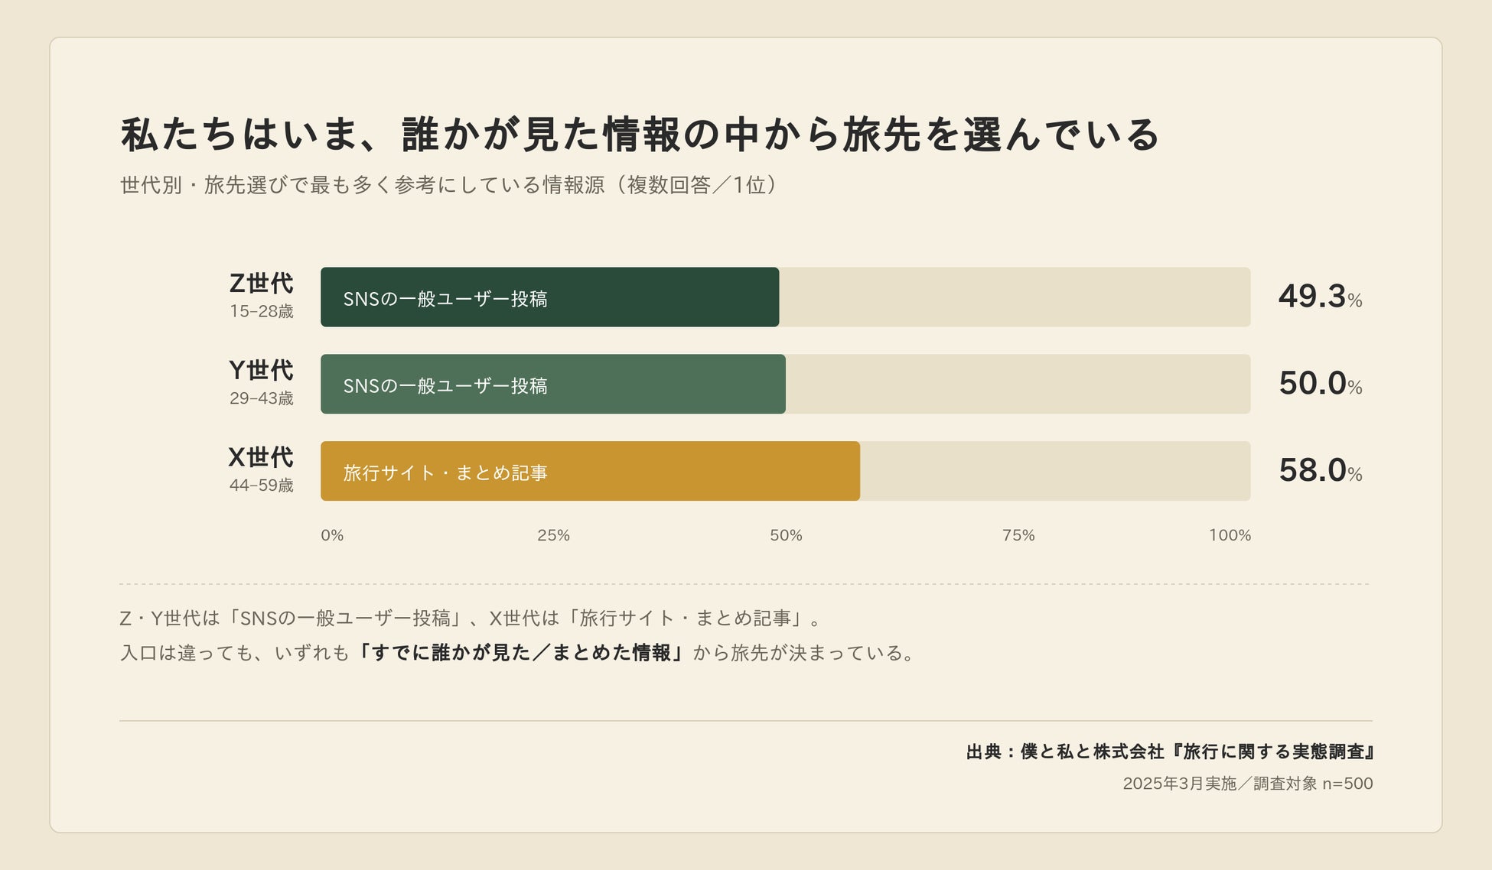
Task: Click the medium green Y世代 bar
Action: click(x=552, y=384)
